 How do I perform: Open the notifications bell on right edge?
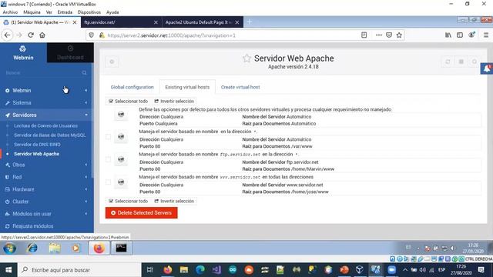click(x=487, y=68)
